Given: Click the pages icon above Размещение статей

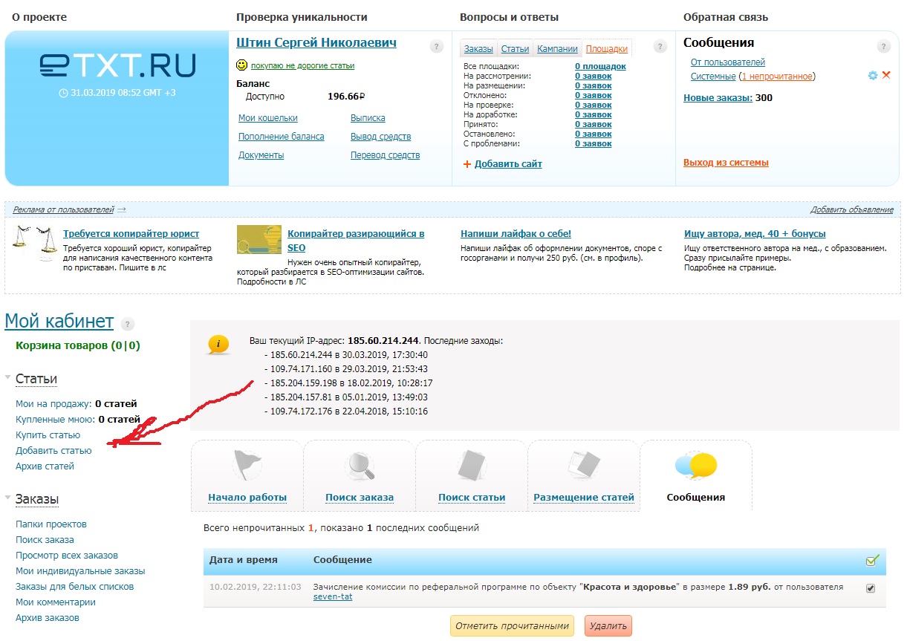Looking at the screenshot, I should (x=584, y=465).
